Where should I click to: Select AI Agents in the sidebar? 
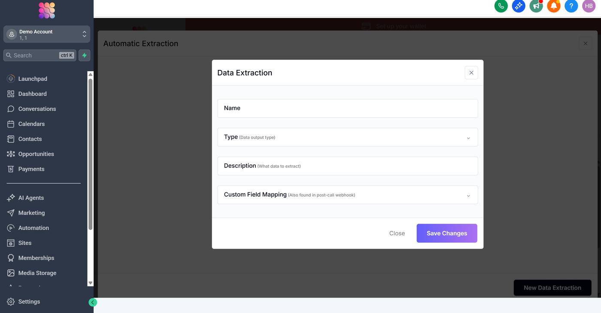pyautogui.click(x=31, y=198)
